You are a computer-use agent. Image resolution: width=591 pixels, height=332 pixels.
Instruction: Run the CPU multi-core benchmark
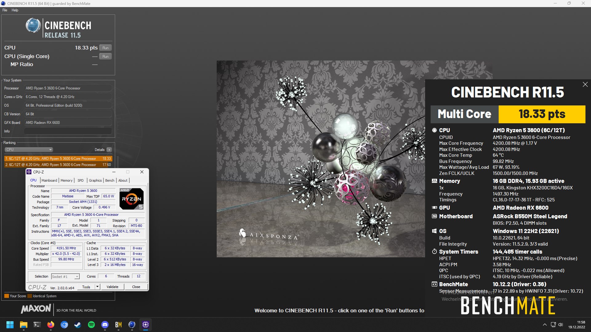pyautogui.click(x=106, y=48)
